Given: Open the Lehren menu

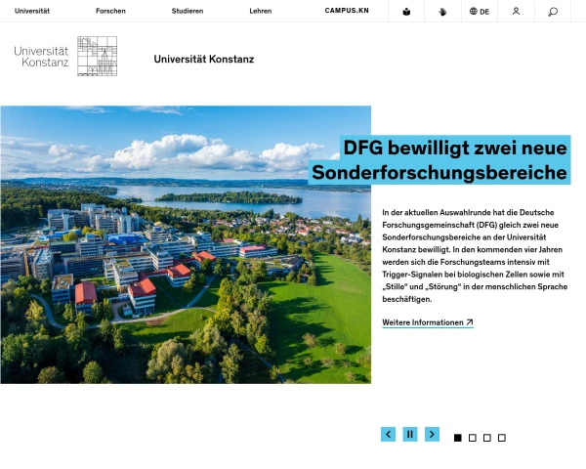Looking at the screenshot, I should [x=261, y=11].
